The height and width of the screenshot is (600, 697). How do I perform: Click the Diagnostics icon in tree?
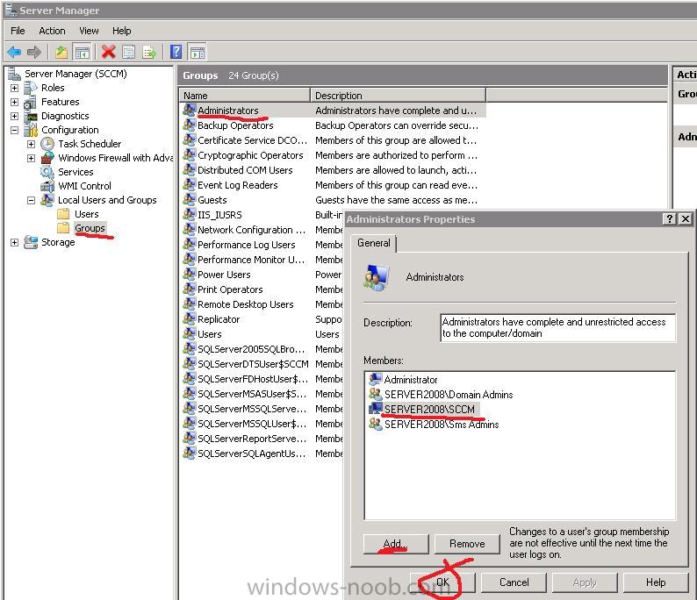tap(32, 116)
